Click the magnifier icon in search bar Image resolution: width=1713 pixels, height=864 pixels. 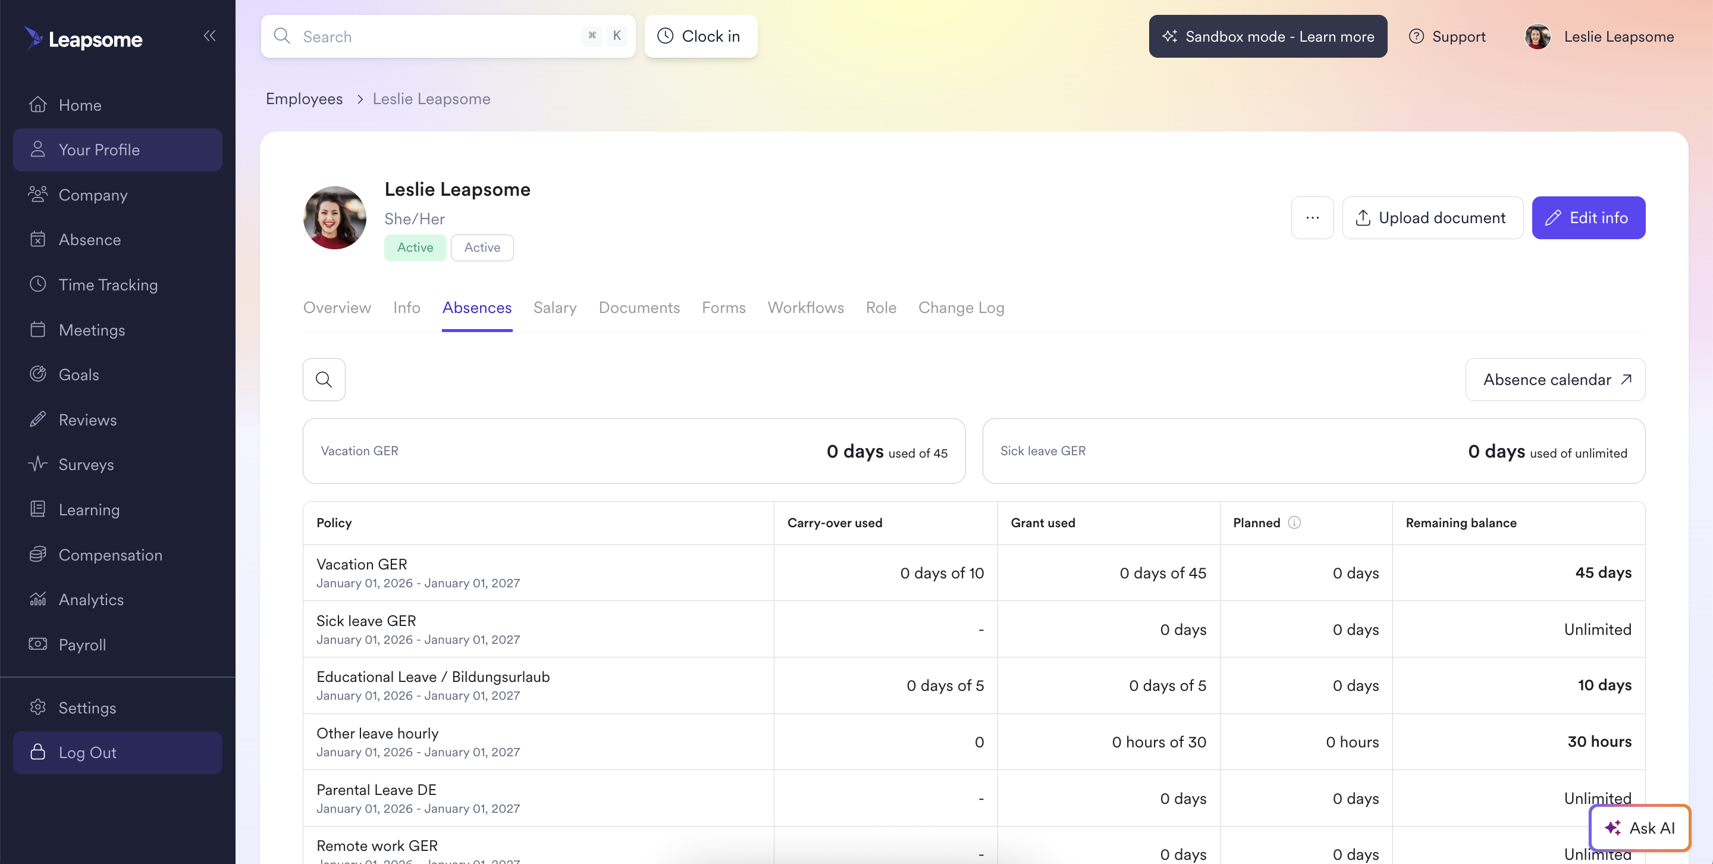pyautogui.click(x=282, y=36)
